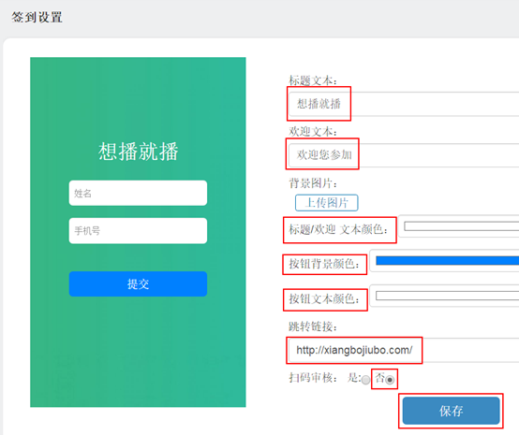Click the 按钮背景颜色 label

click(x=324, y=264)
